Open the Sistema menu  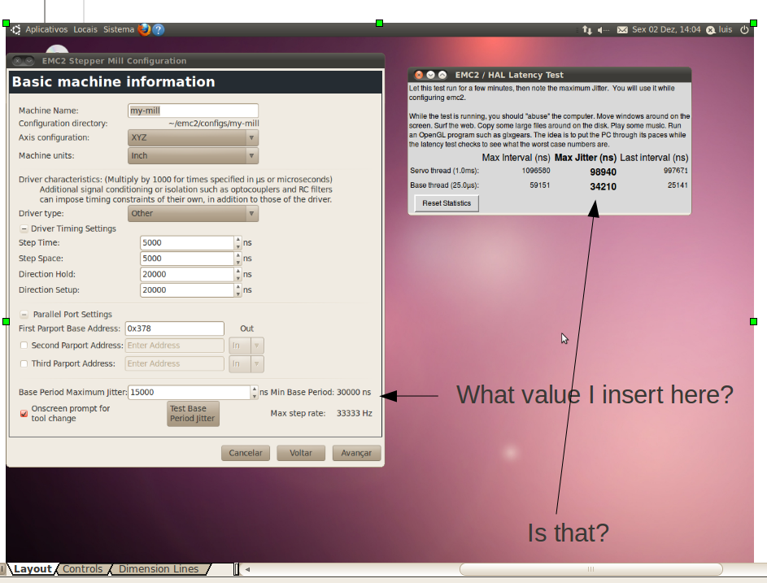[119, 29]
